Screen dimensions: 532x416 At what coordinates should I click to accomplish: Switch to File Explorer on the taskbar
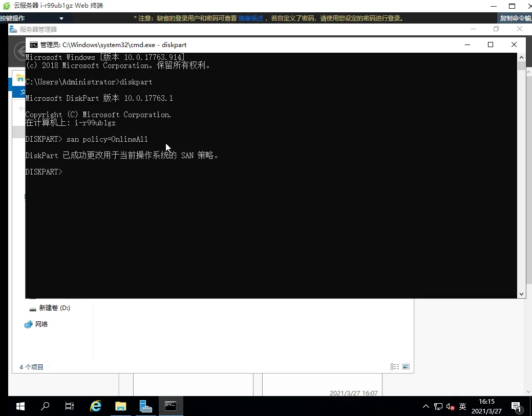click(120, 406)
